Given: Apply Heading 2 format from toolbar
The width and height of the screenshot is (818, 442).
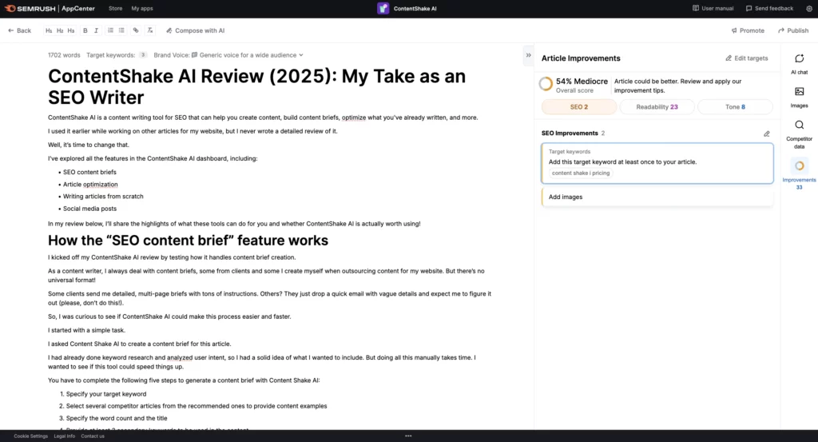Looking at the screenshot, I should (60, 31).
